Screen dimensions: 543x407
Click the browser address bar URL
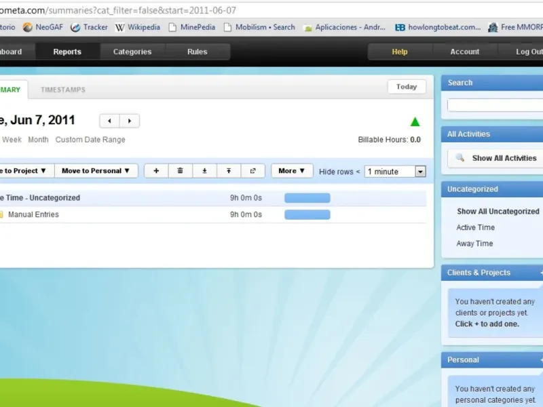coord(118,10)
